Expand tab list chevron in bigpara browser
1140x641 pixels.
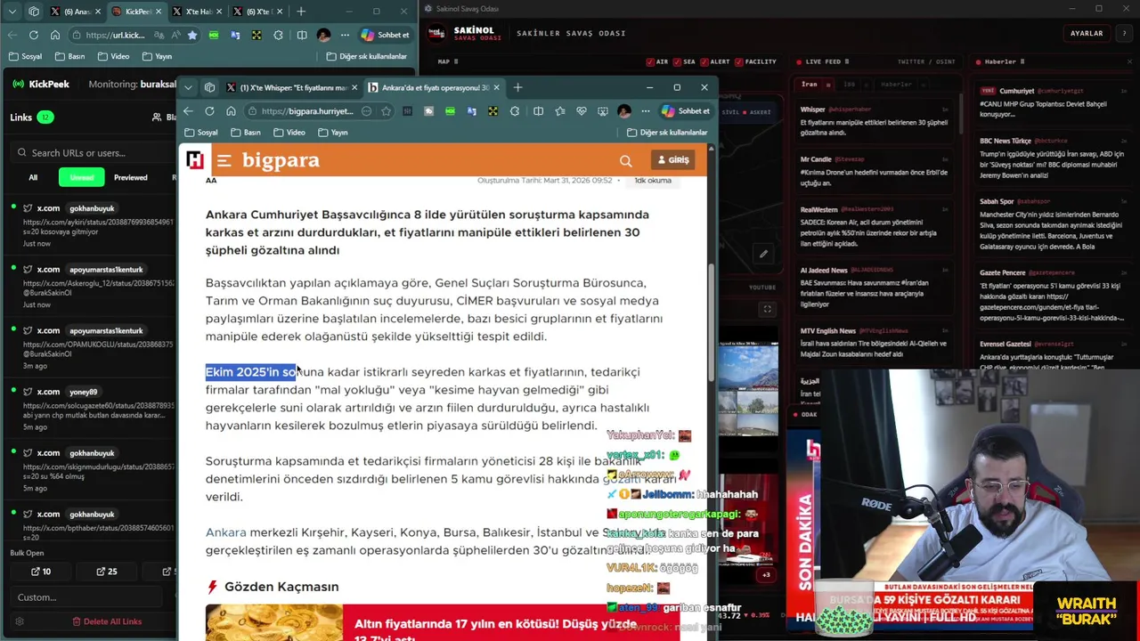(188, 87)
